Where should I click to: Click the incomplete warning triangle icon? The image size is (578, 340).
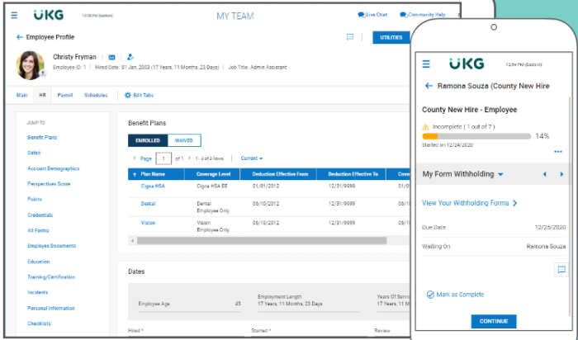click(425, 127)
